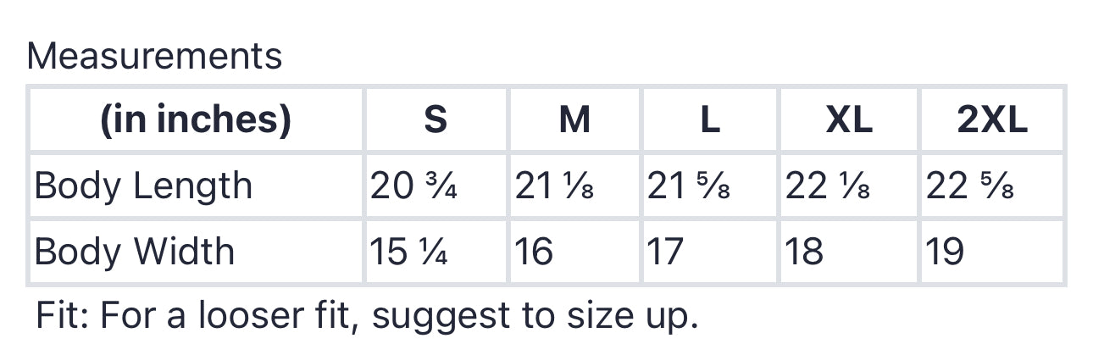The image size is (1093, 355).
Task: Select the "(in inches)" header cell
Action: tap(196, 119)
